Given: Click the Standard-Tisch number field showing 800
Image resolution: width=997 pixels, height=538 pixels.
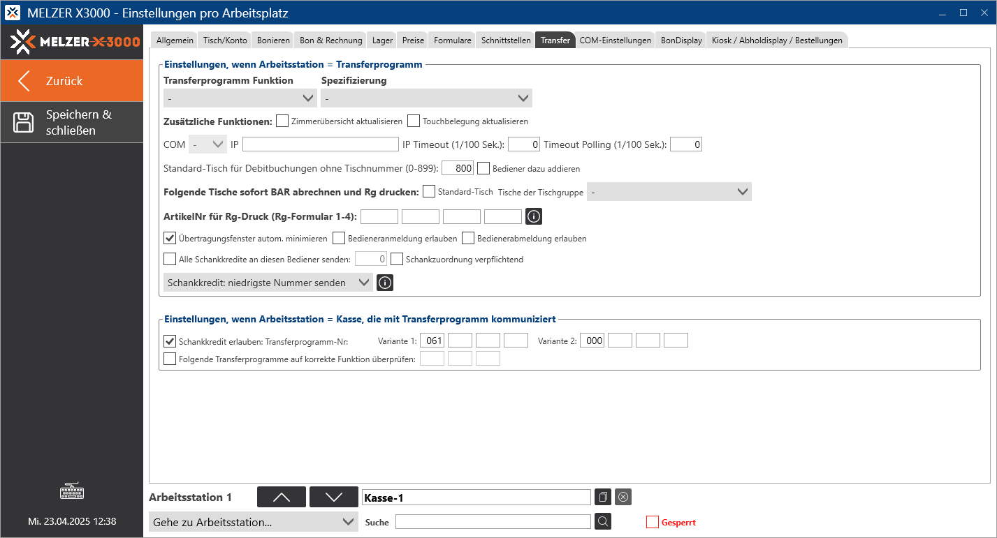Looking at the screenshot, I should [458, 168].
